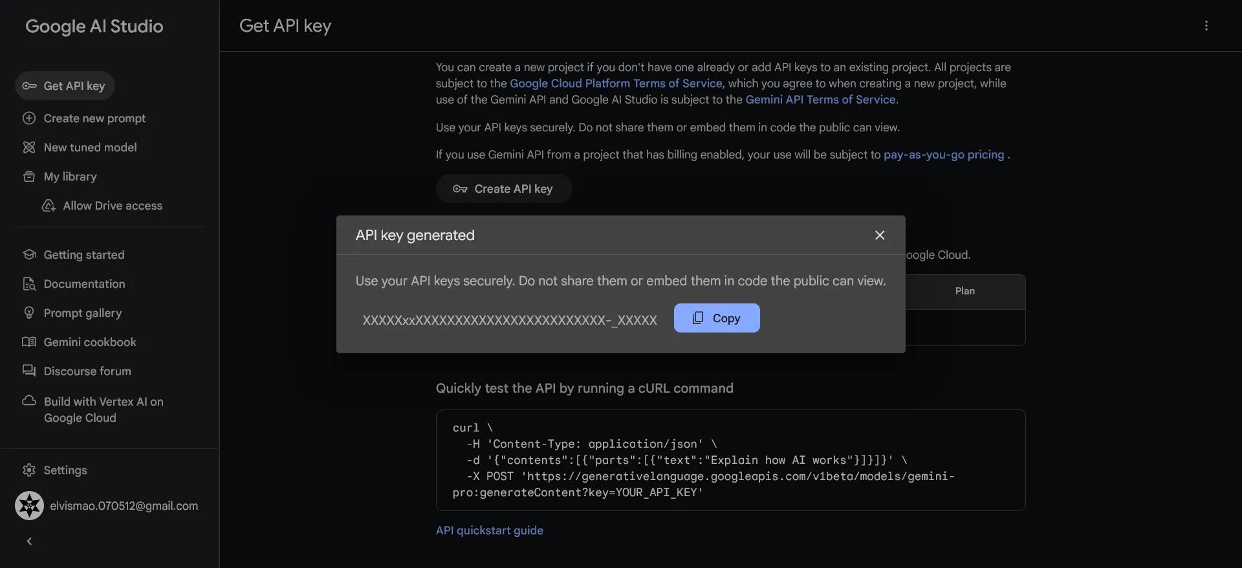Click the New tuned model icon
This screenshot has height=568, width=1242.
[29, 147]
